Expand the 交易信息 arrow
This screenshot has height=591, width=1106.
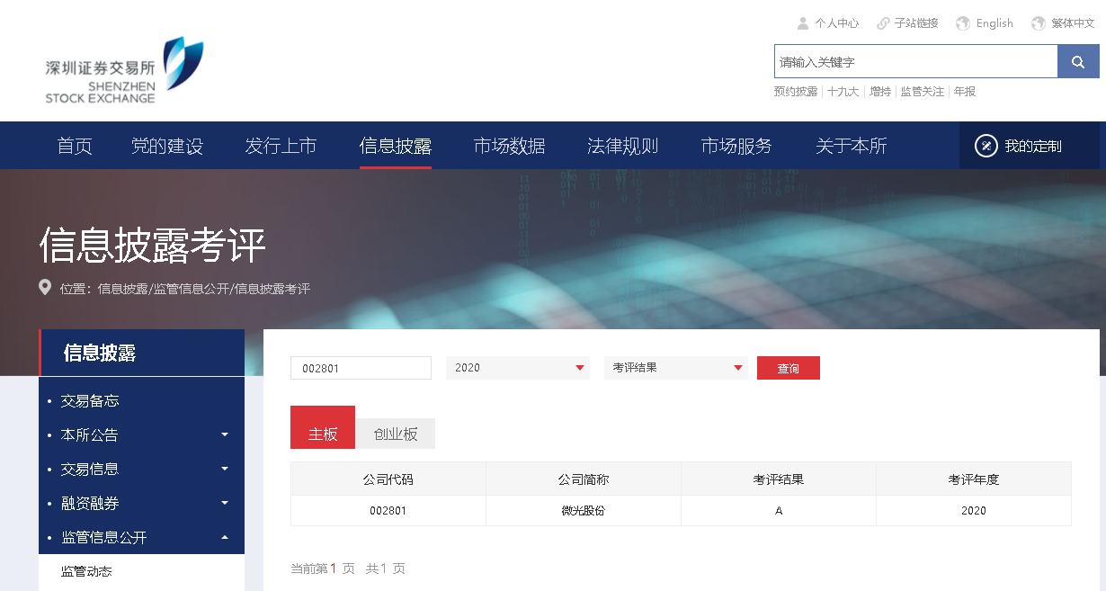(x=225, y=469)
